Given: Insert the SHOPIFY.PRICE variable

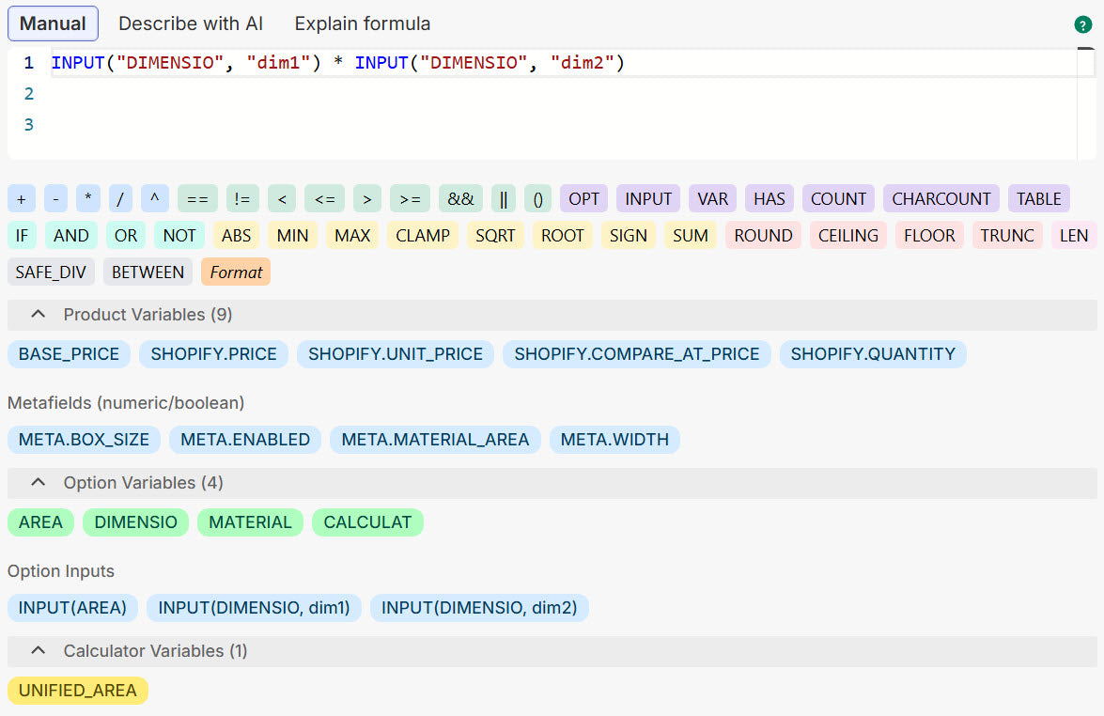Looking at the screenshot, I should coord(214,354).
